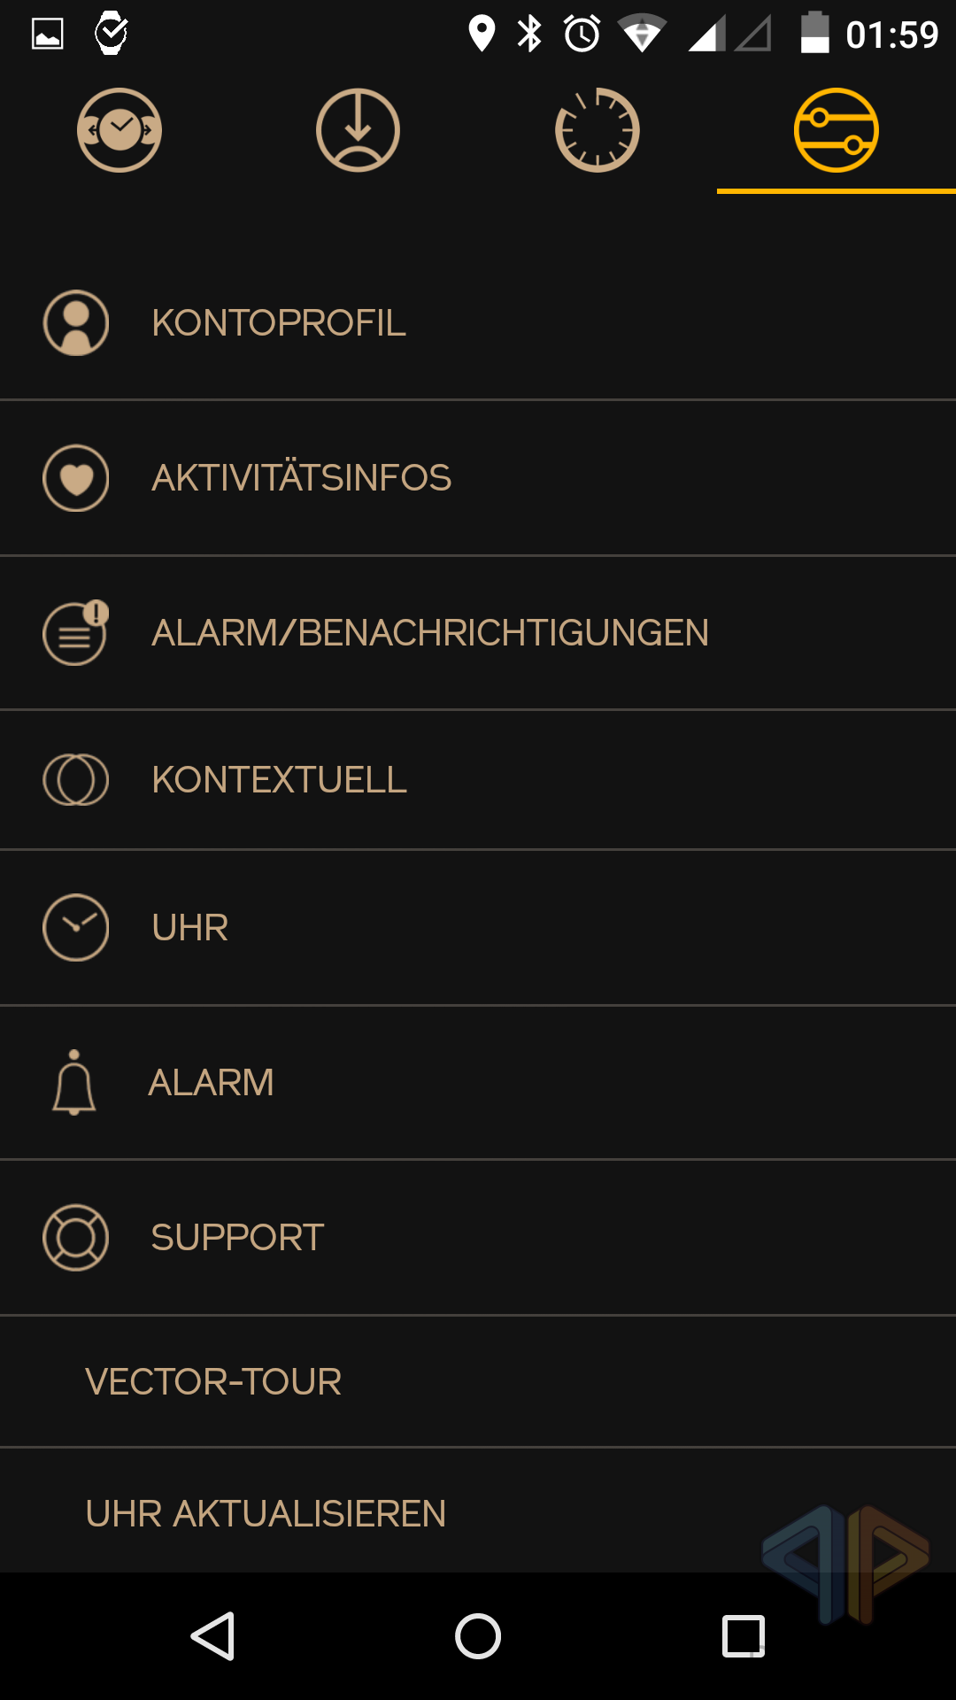Tap the Kontoprofil person icon
The height and width of the screenshot is (1700, 956).
click(x=76, y=323)
